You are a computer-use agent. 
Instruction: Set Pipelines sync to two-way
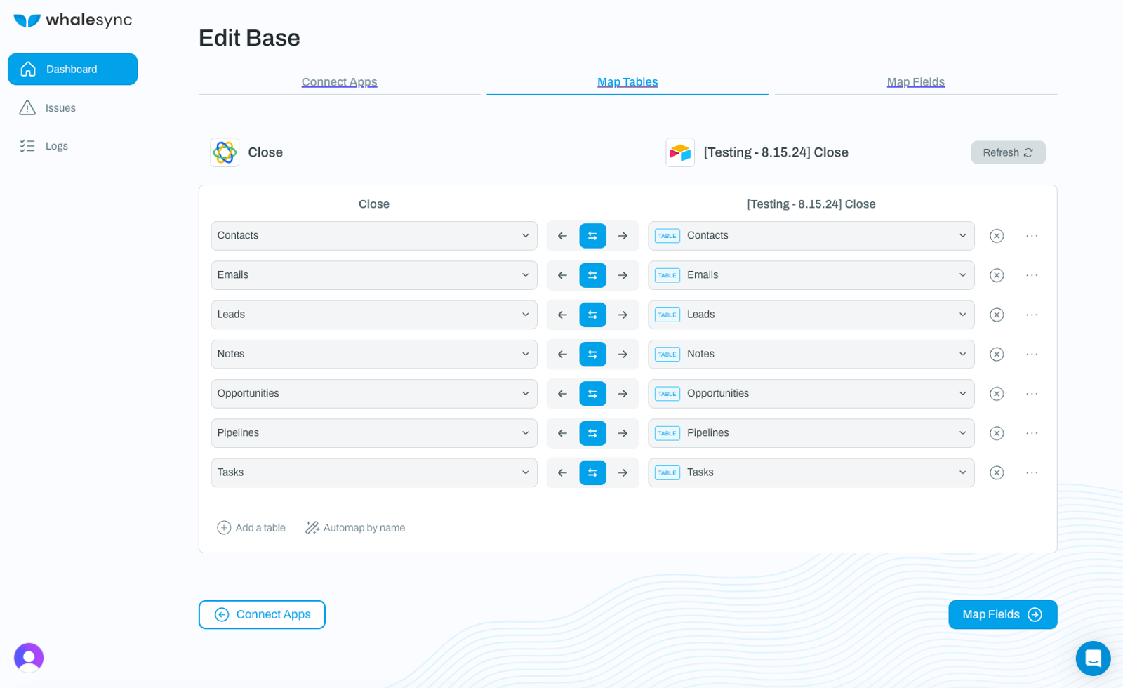[592, 433]
